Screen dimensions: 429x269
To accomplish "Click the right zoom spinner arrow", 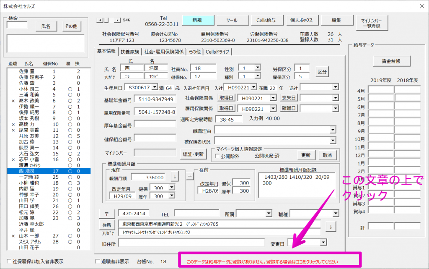I will pyautogui.click(x=117, y=20).
